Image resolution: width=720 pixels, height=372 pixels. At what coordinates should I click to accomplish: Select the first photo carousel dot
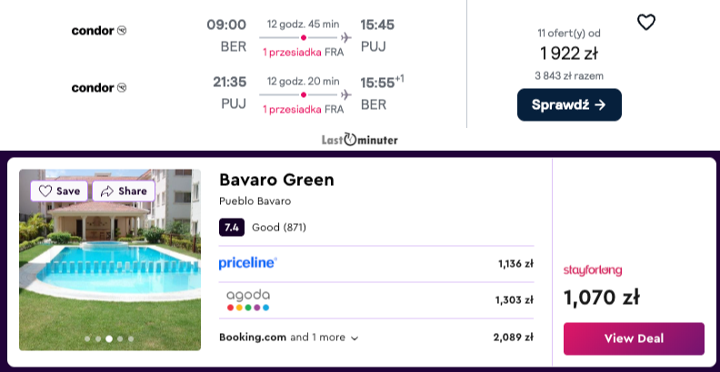(x=87, y=339)
